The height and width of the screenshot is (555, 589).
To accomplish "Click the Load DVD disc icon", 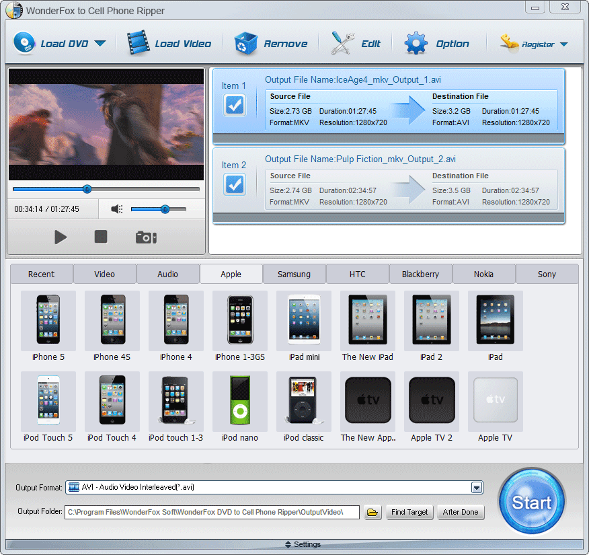I will pos(24,43).
